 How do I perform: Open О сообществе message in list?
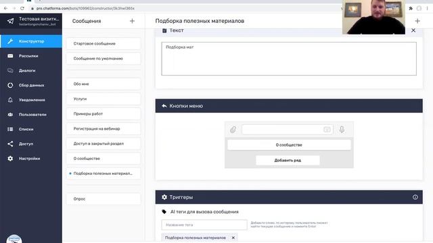pyautogui.click(x=104, y=159)
